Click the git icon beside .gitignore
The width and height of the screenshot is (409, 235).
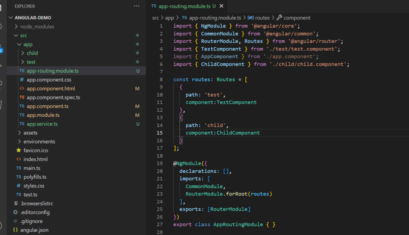coord(16,221)
